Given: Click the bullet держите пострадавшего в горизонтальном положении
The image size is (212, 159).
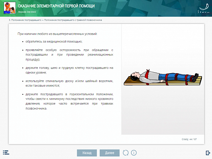Looking at the screenshot, I should point(69,101).
